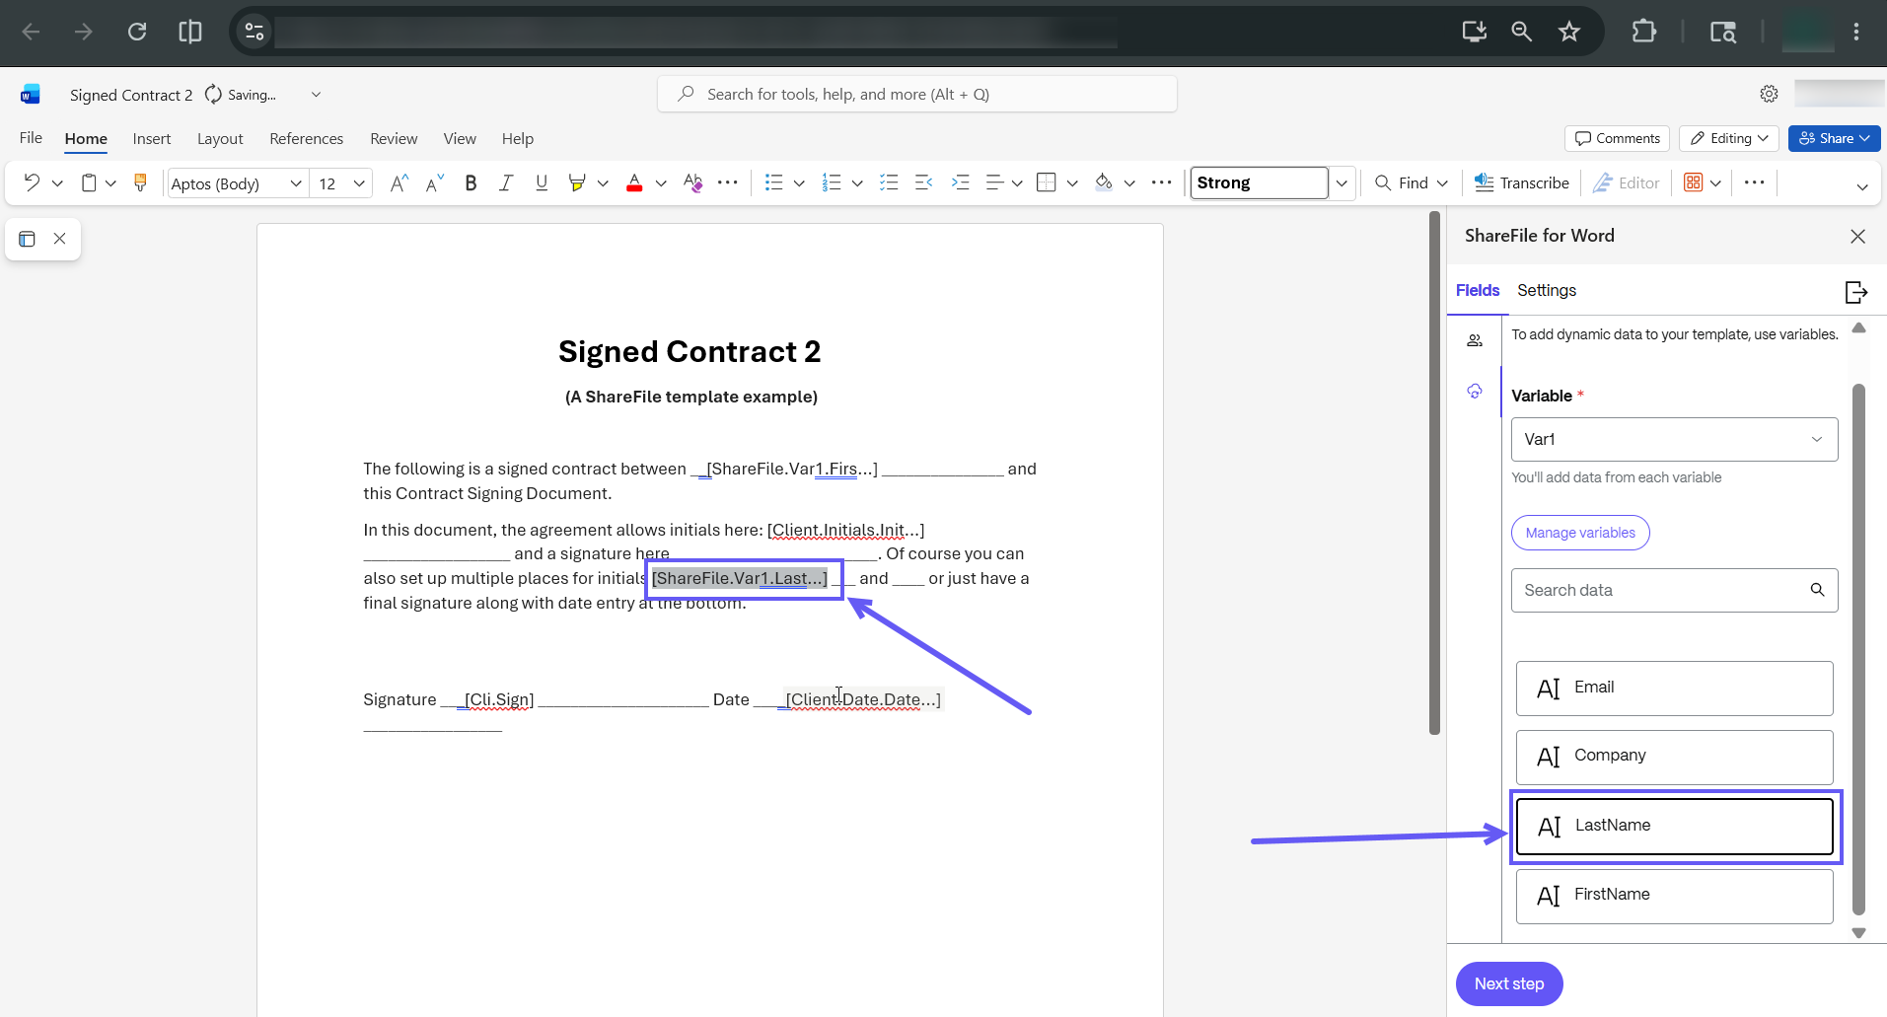The image size is (1887, 1017).
Task: Open the Editor pane
Action: coord(1626,182)
